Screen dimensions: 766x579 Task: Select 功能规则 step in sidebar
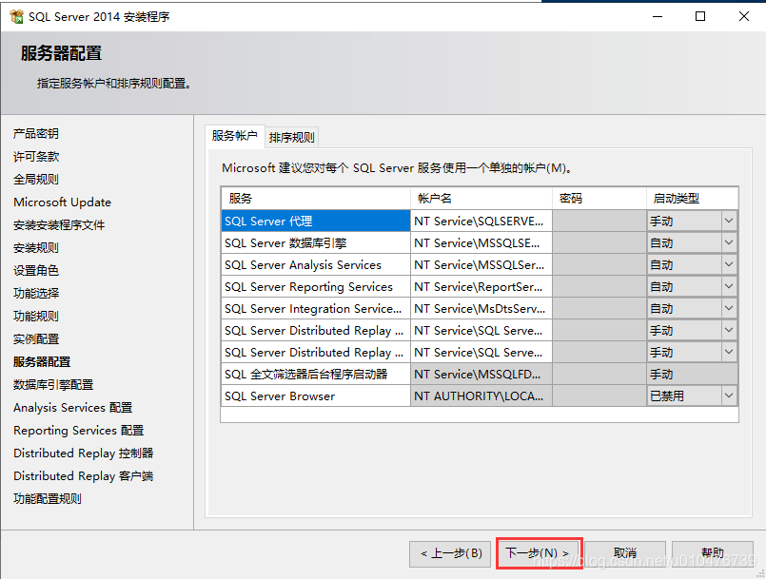[x=36, y=317]
